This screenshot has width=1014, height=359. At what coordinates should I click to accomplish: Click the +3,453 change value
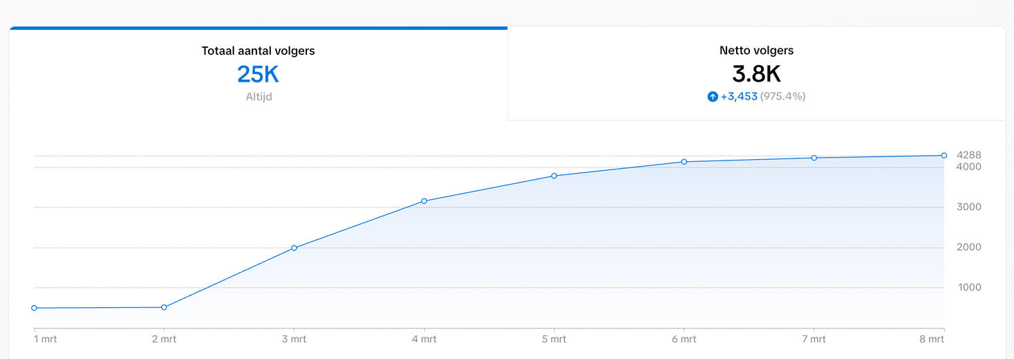[x=739, y=97]
